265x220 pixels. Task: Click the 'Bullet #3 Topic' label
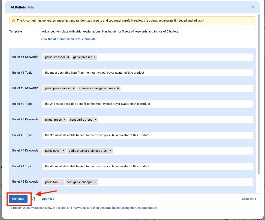point(22,135)
